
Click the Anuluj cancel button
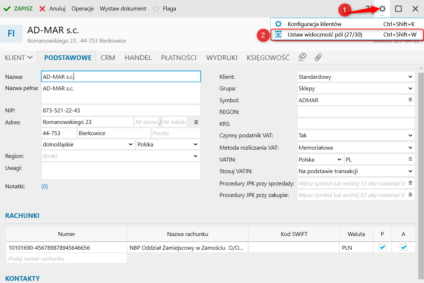53,9
